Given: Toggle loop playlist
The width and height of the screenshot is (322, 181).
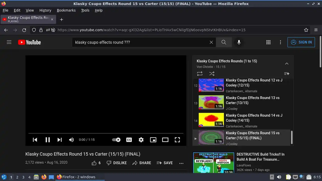Looking at the screenshot, I should pos(200,74).
